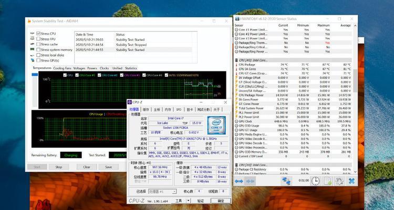Uncheck the Stress CPU checkbox
This screenshot has width=394, height=210.
tap(38, 34)
